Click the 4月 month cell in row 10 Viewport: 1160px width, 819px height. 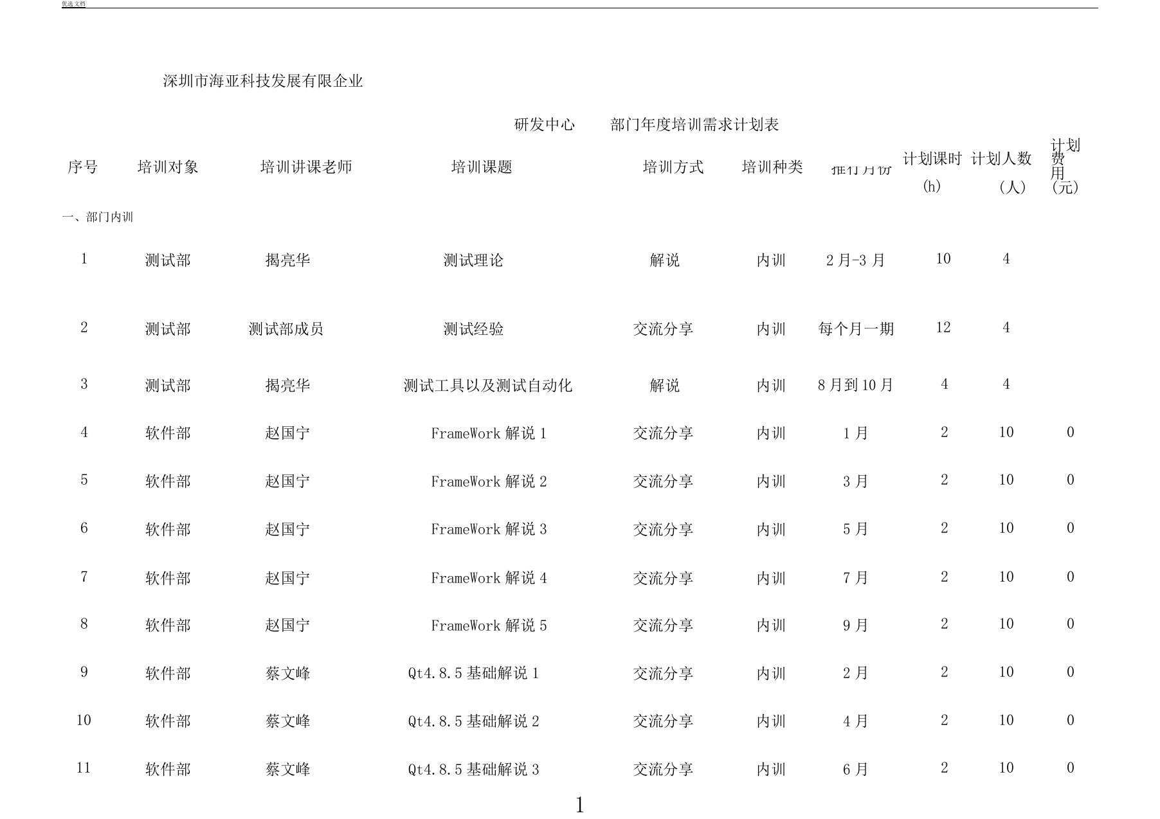(x=856, y=721)
